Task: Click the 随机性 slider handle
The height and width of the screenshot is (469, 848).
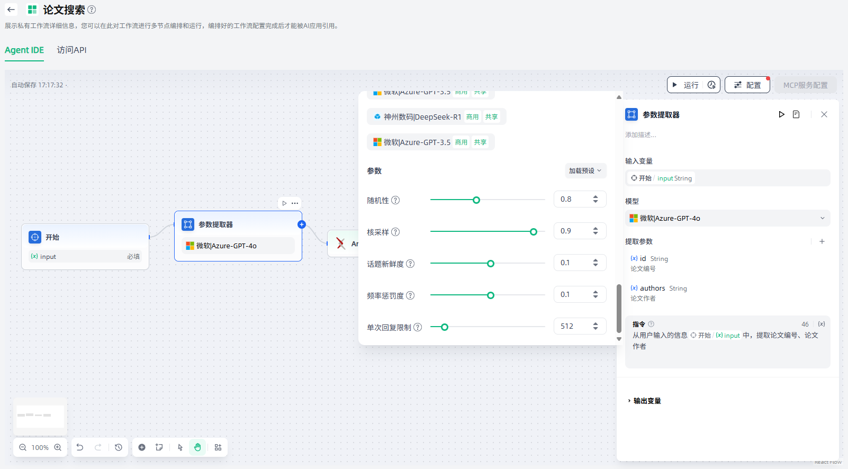Action: click(x=476, y=200)
